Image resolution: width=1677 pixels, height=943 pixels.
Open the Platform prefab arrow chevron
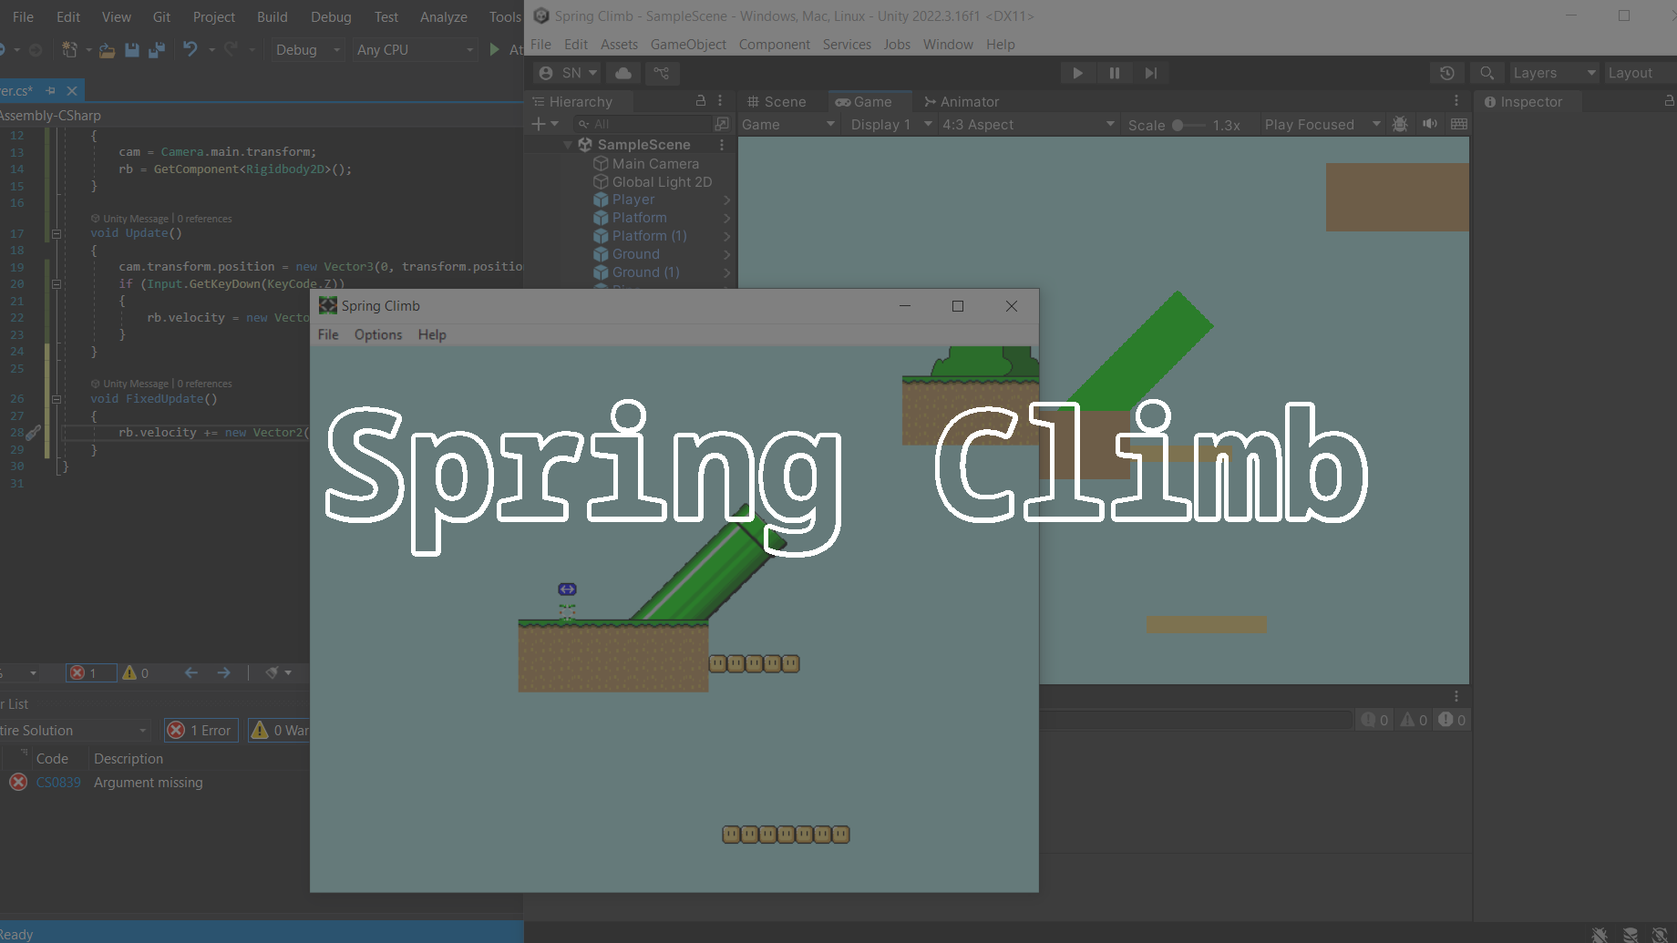tap(726, 218)
